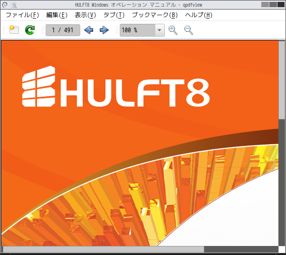The height and width of the screenshot is (255, 286).
Task: Click the first toolbar drag handle
Action: (x=4, y=30)
